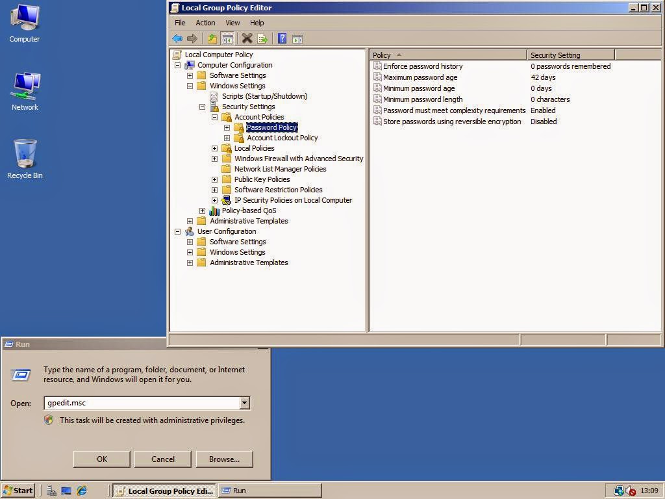Expand the Local Policies tree node
This screenshot has height=499, width=665.
point(215,148)
